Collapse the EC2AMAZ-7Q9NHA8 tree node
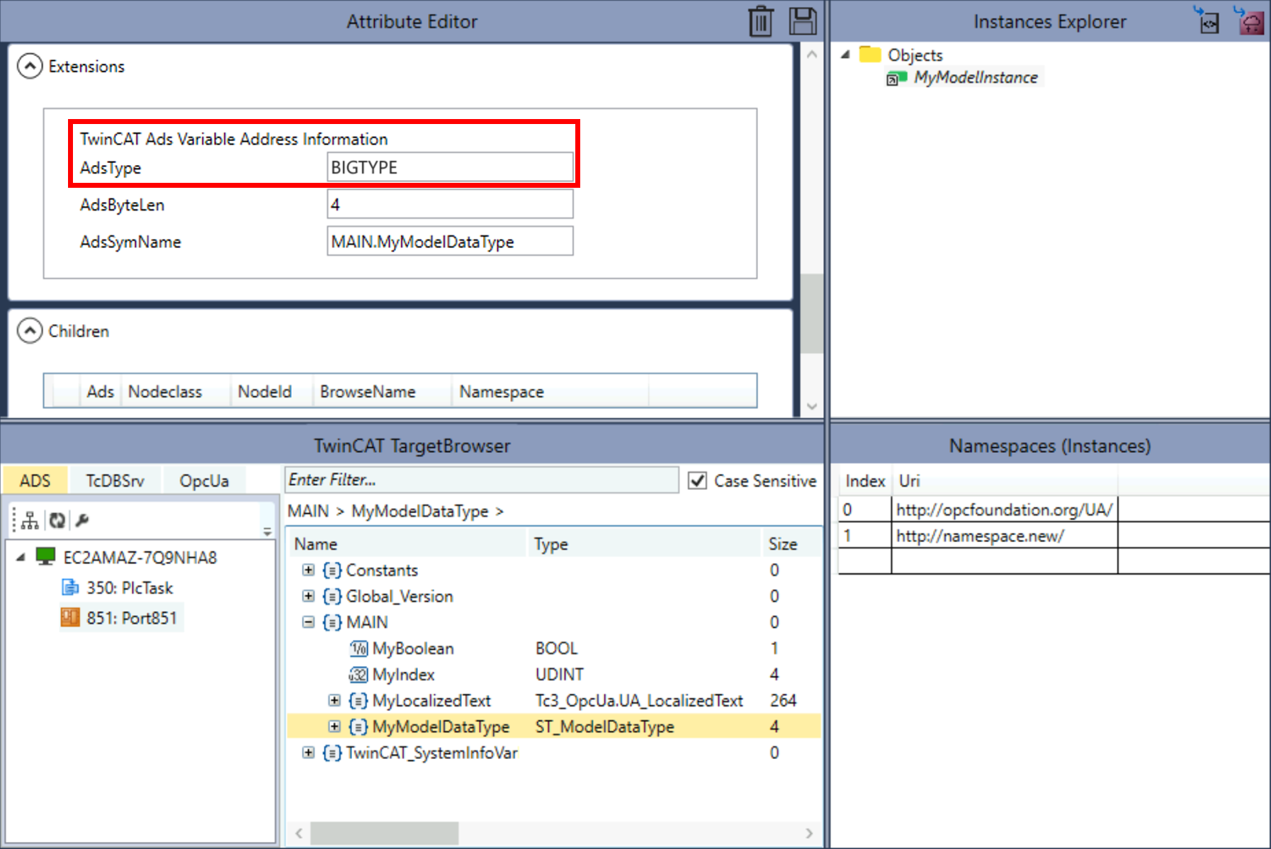Image resolution: width=1271 pixels, height=849 pixels. point(21,557)
